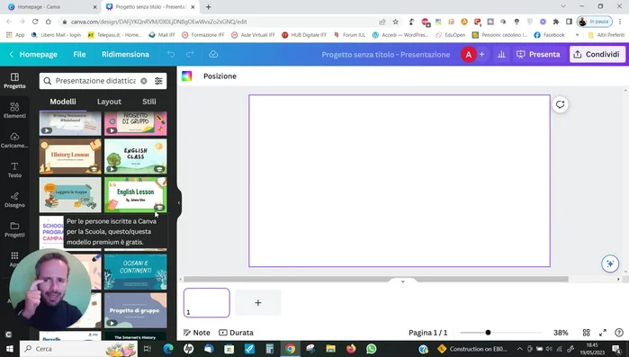Go back to Homepage
The height and width of the screenshot is (357, 629).
[33, 54]
